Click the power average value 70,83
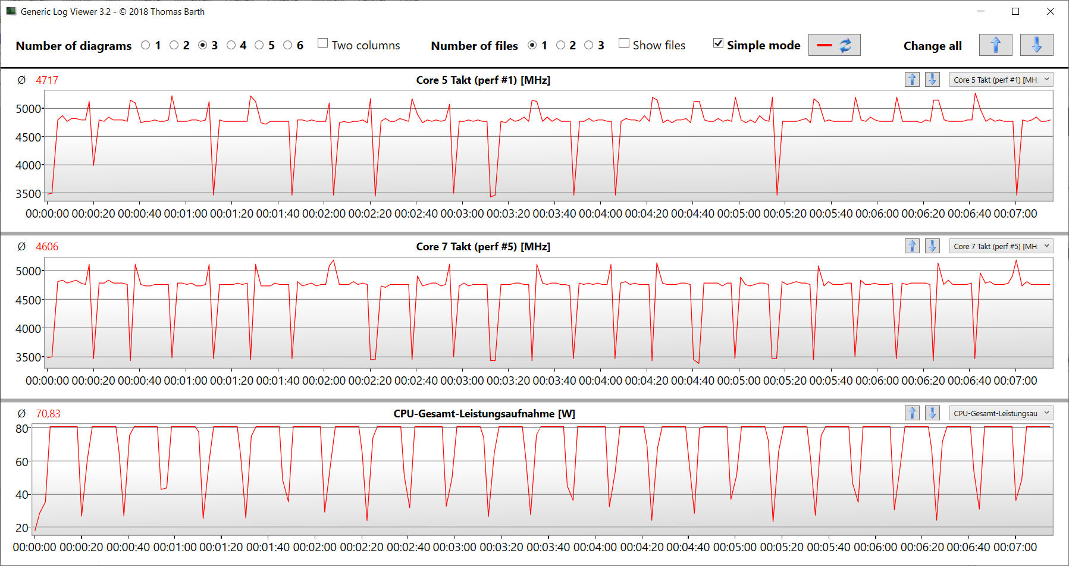 point(48,414)
